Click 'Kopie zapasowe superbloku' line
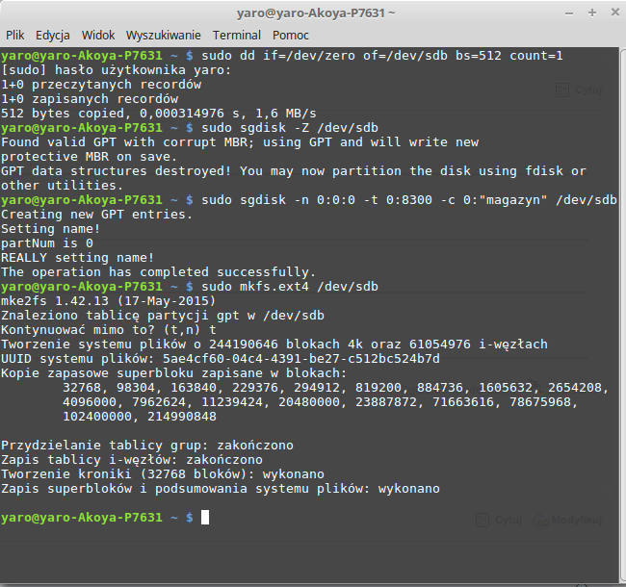This screenshot has height=587, width=626. coord(173,372)
